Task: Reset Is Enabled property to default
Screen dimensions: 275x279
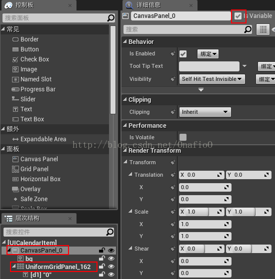Action: pyautogui.click(x=172, y=53)
